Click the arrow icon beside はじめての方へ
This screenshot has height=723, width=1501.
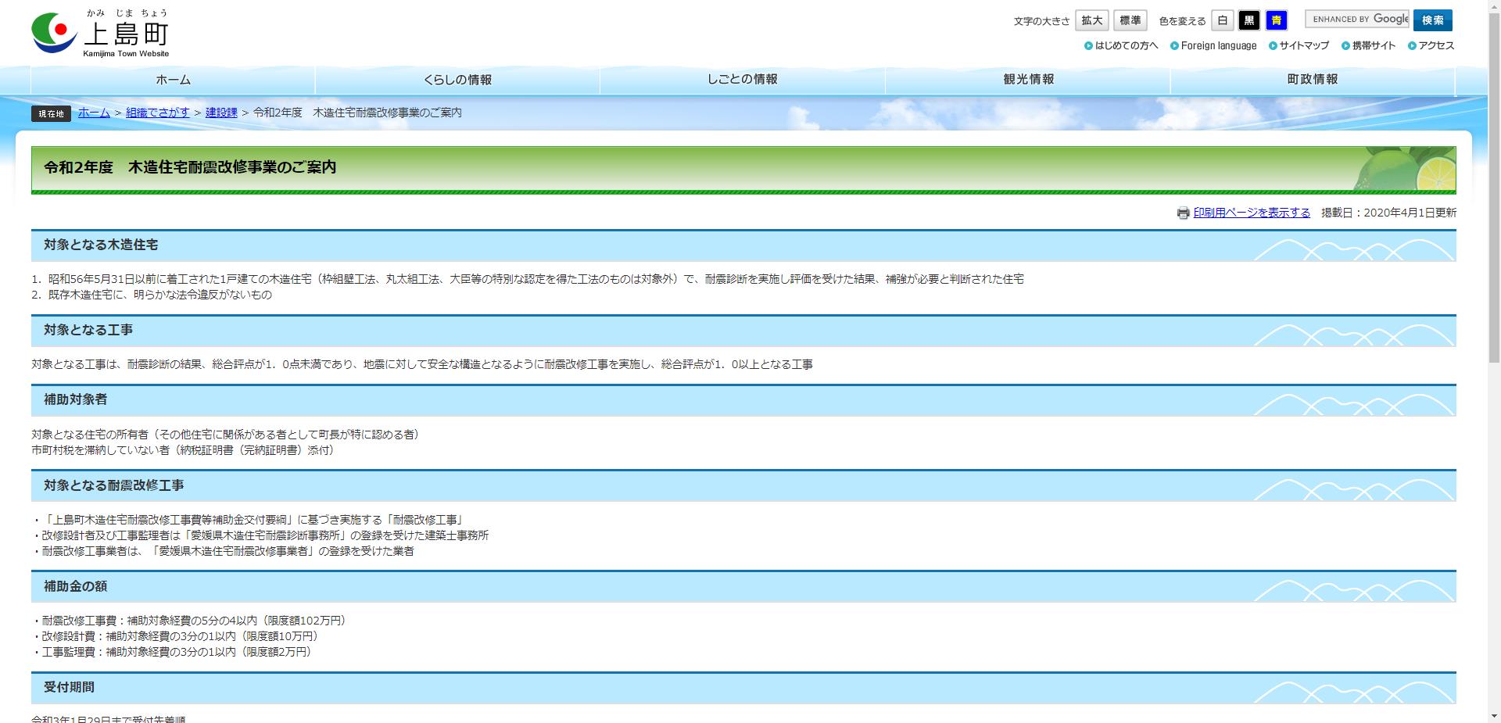(1090, 46)
